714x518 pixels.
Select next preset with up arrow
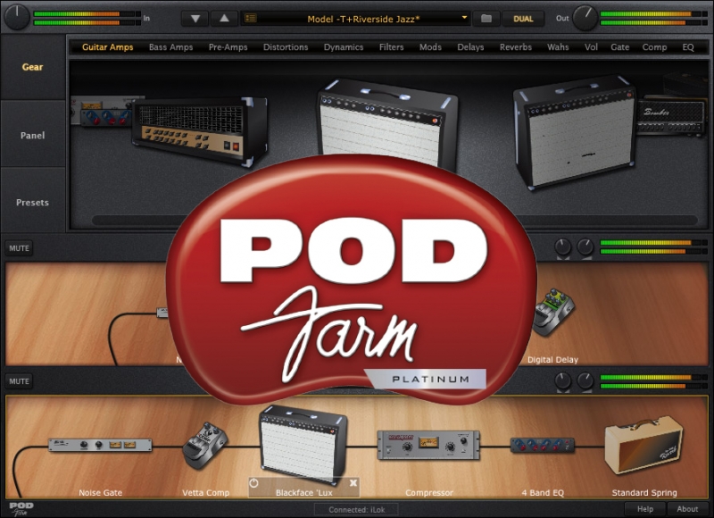click(x=224, y=19)
